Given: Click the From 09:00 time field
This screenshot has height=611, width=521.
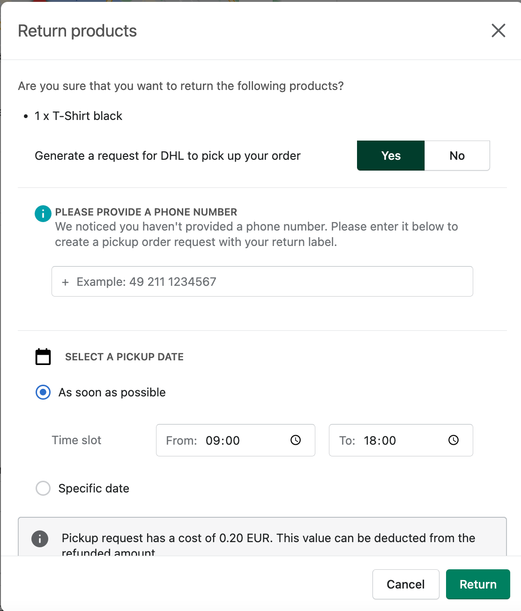Looking at the screenshot, I should pos(236,440).
